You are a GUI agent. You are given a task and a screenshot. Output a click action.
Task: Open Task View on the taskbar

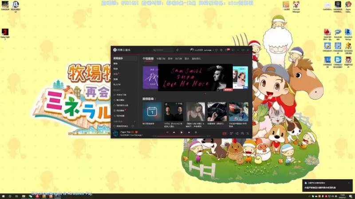coord(16,196)
